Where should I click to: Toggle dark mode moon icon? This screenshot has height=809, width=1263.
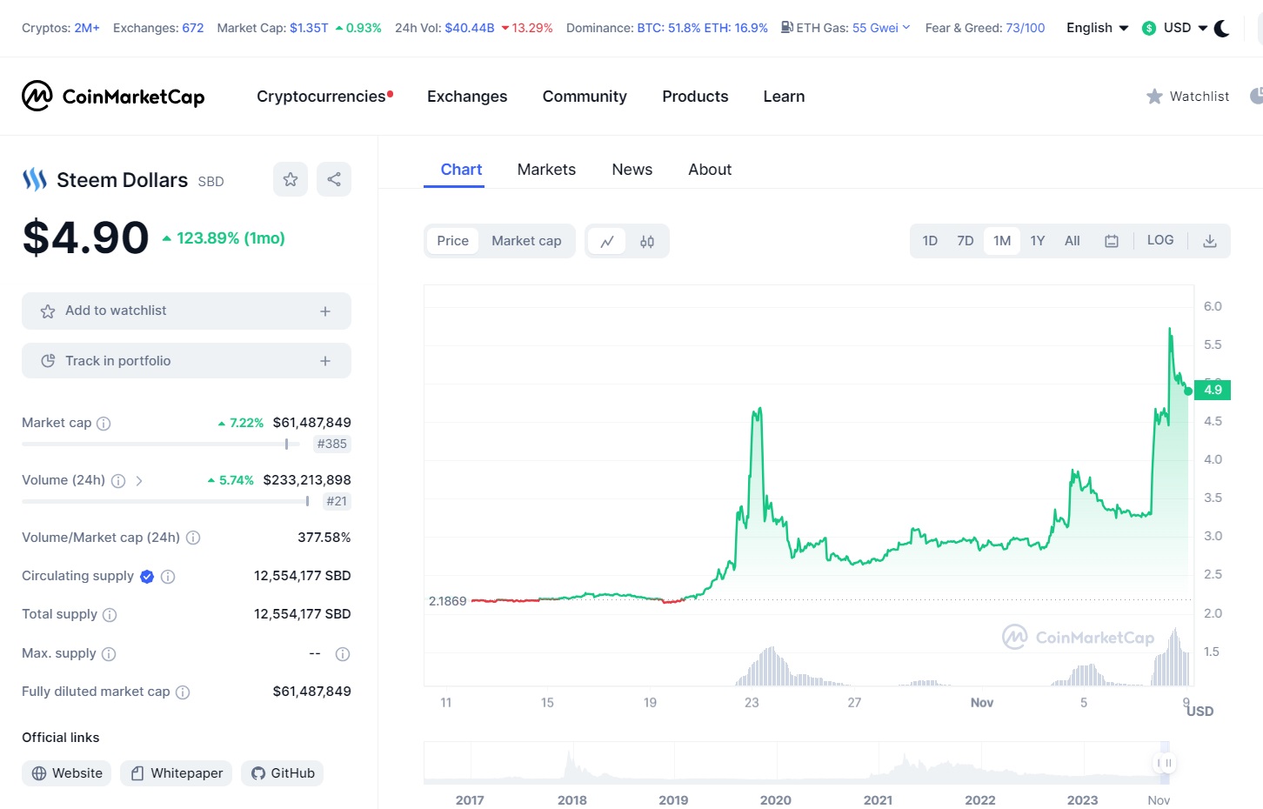[x=1222, y=29]
